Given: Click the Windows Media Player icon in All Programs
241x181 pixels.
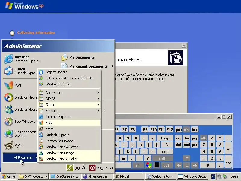Looking at the screenshot, I should point(41,147).
